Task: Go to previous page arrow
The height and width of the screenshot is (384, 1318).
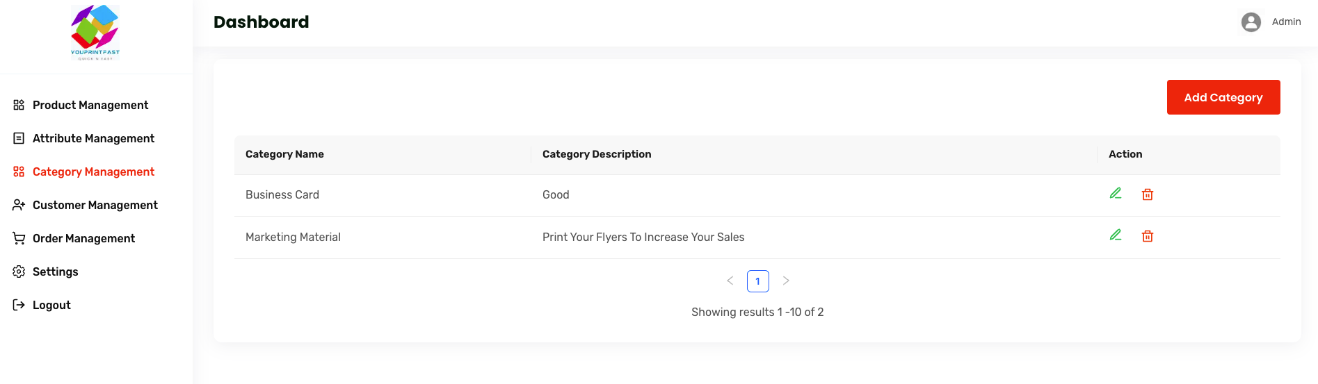Action: pyautogui.click(x=730, y=281)
